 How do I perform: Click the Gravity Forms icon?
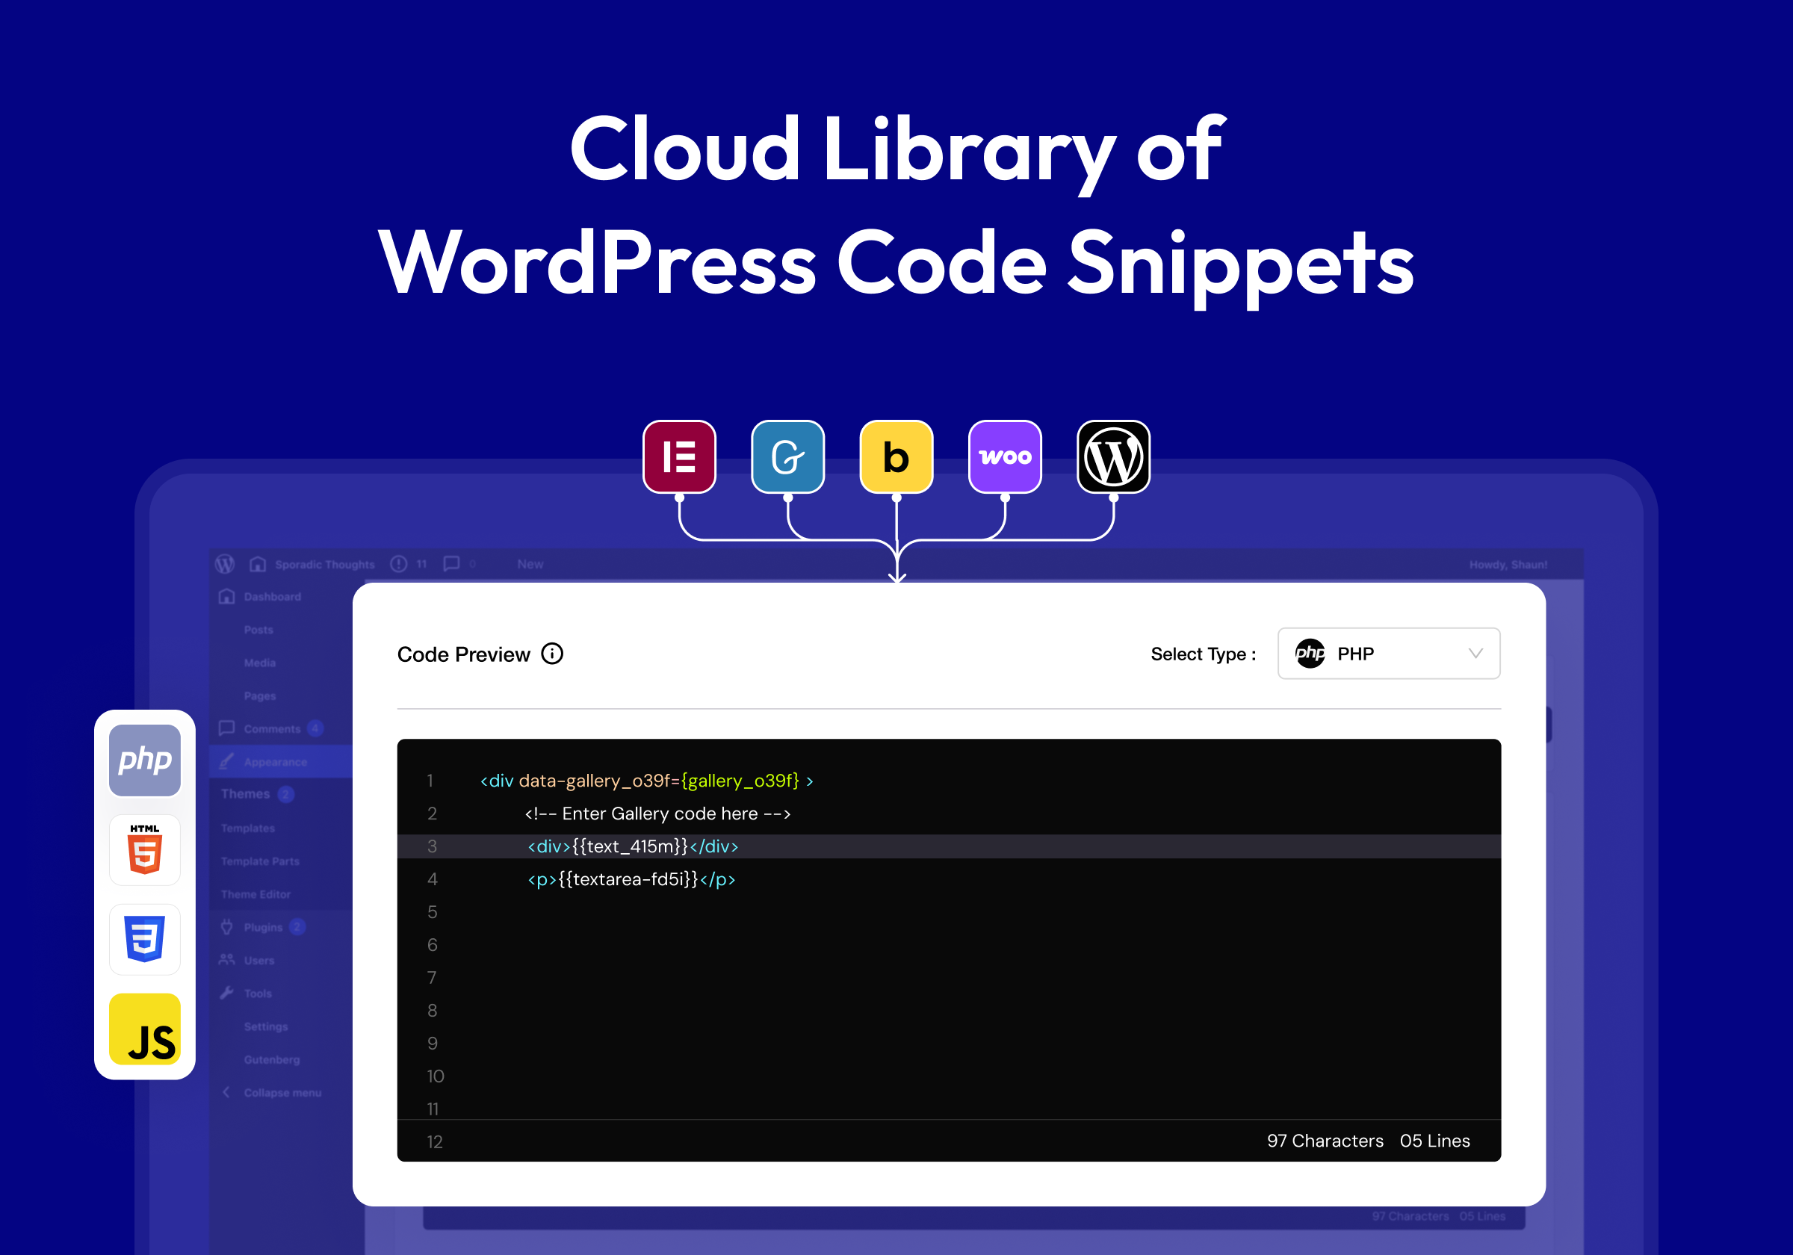pos(787,457)
